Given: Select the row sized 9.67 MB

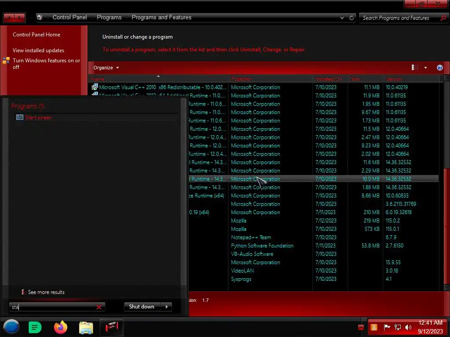Looking at the screenshot, I should [313, 112].
